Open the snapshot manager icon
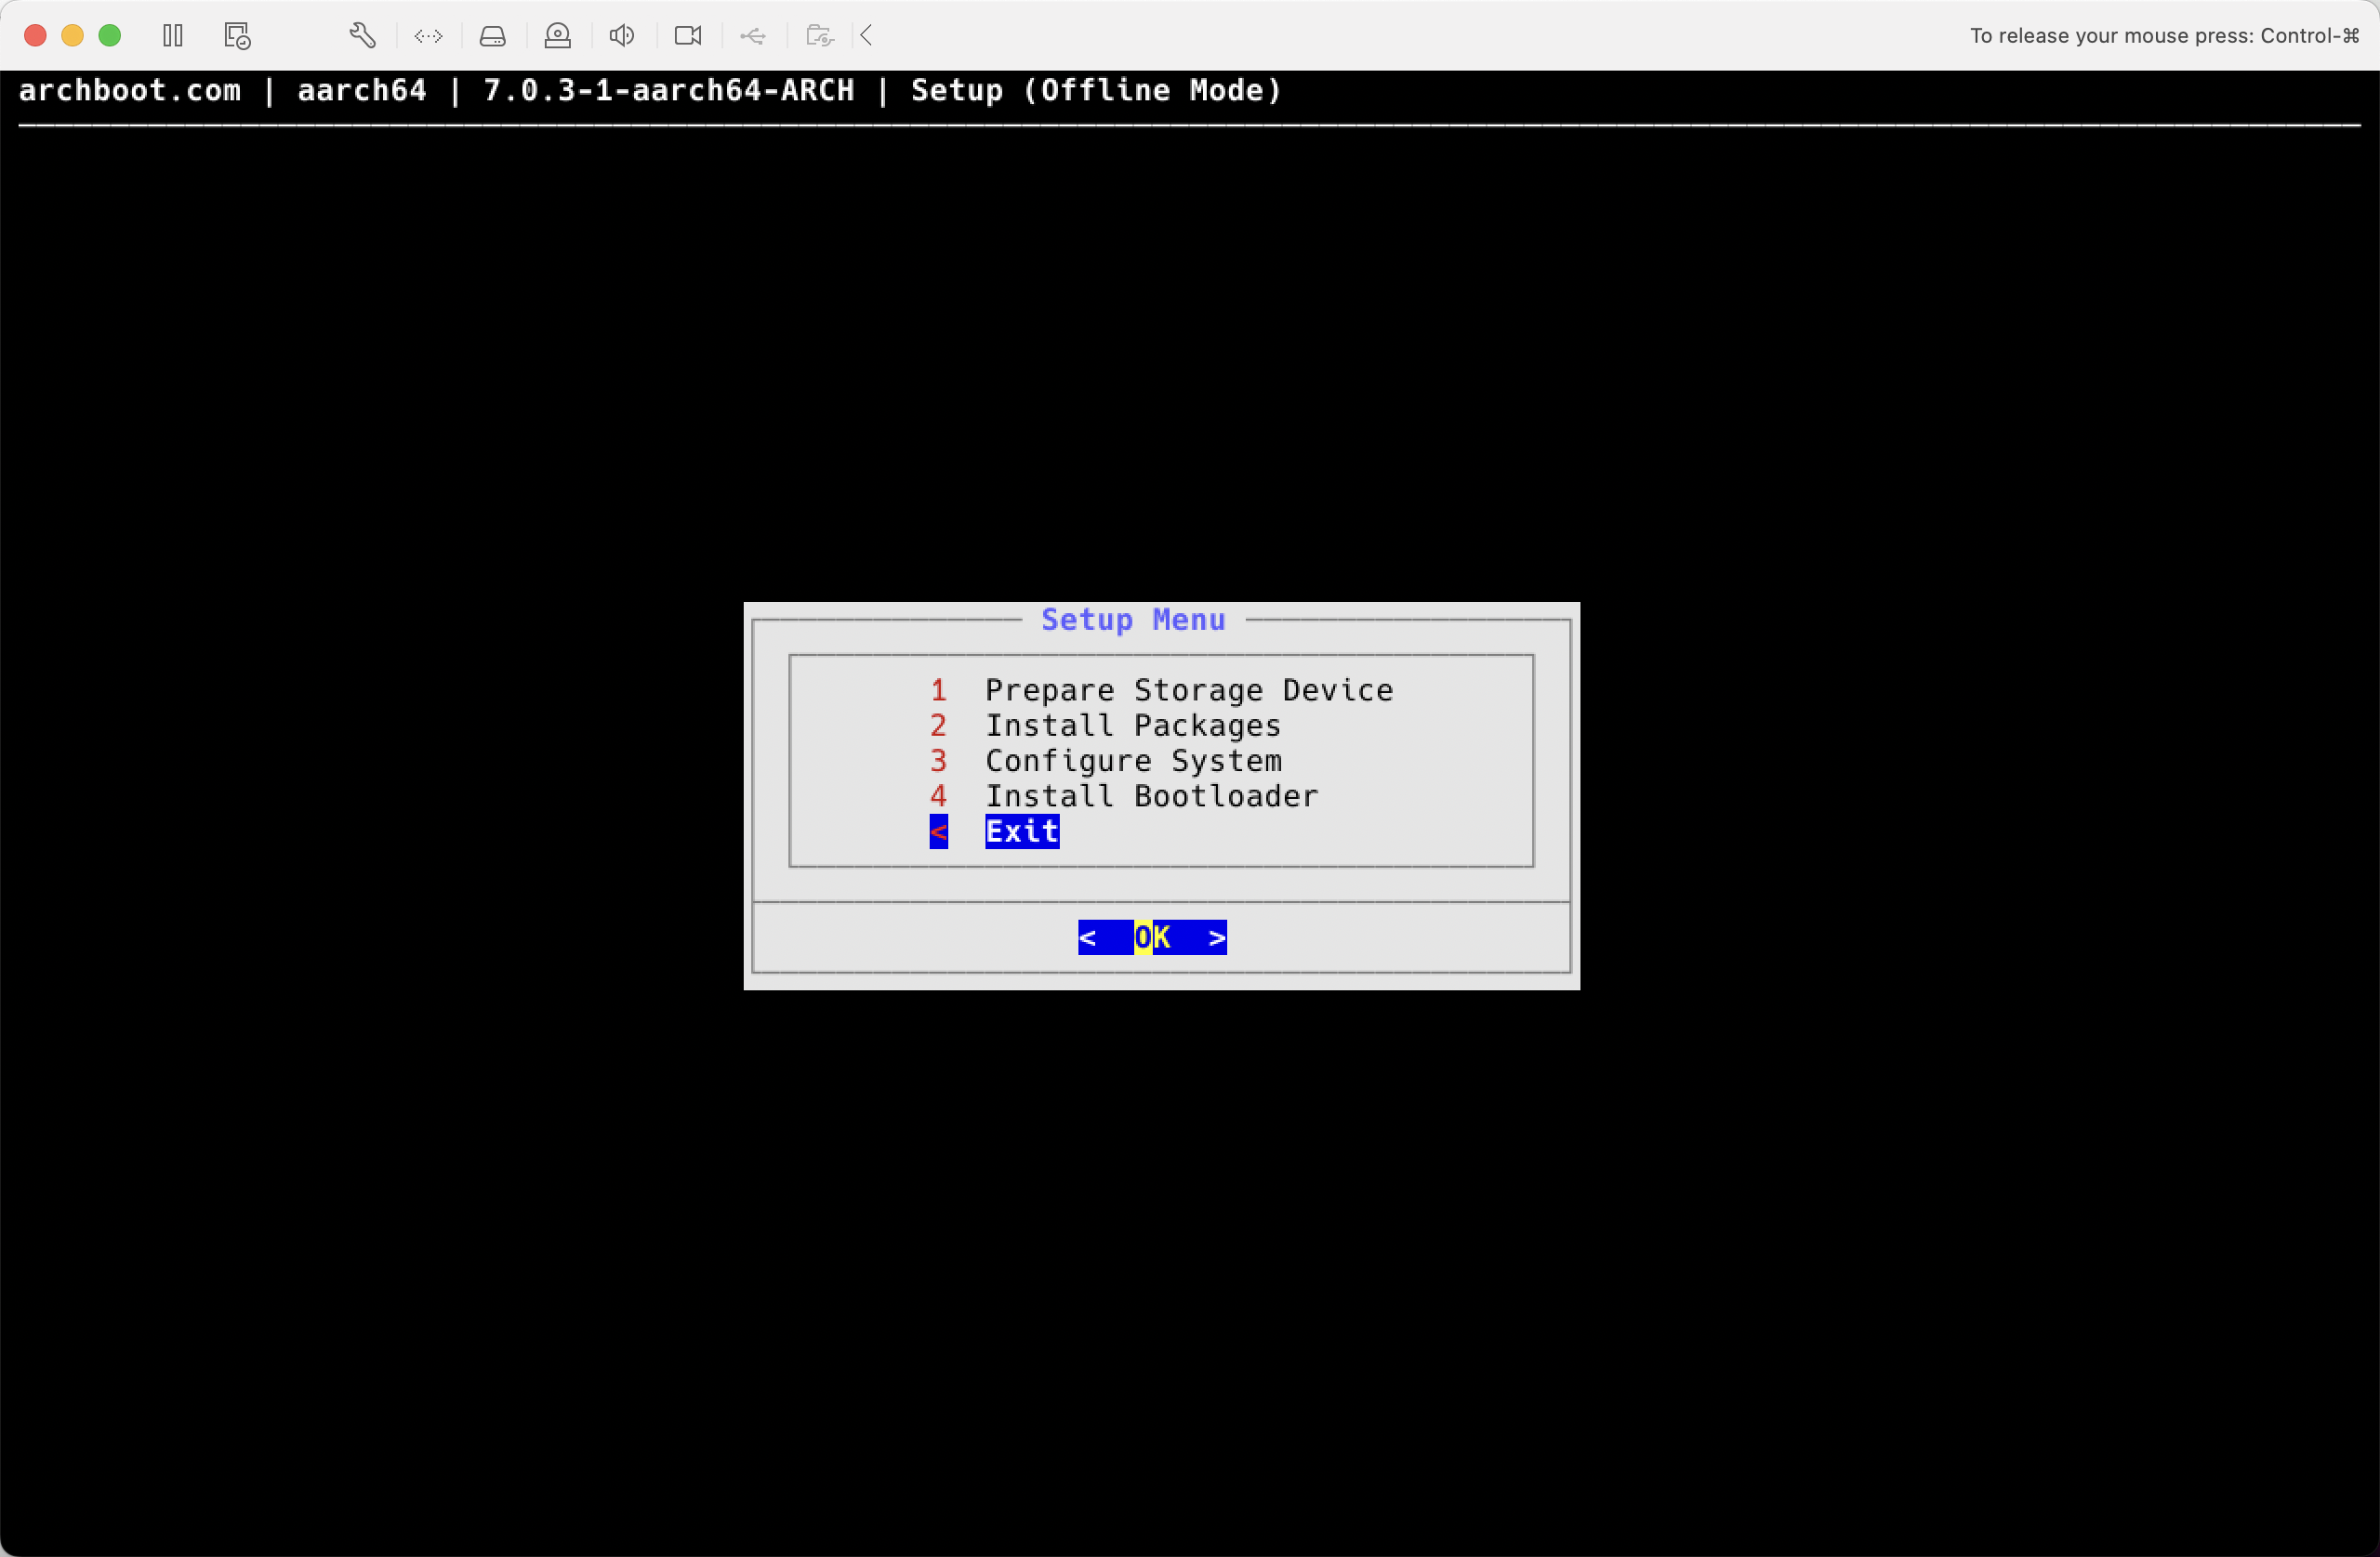 (237, 36)
